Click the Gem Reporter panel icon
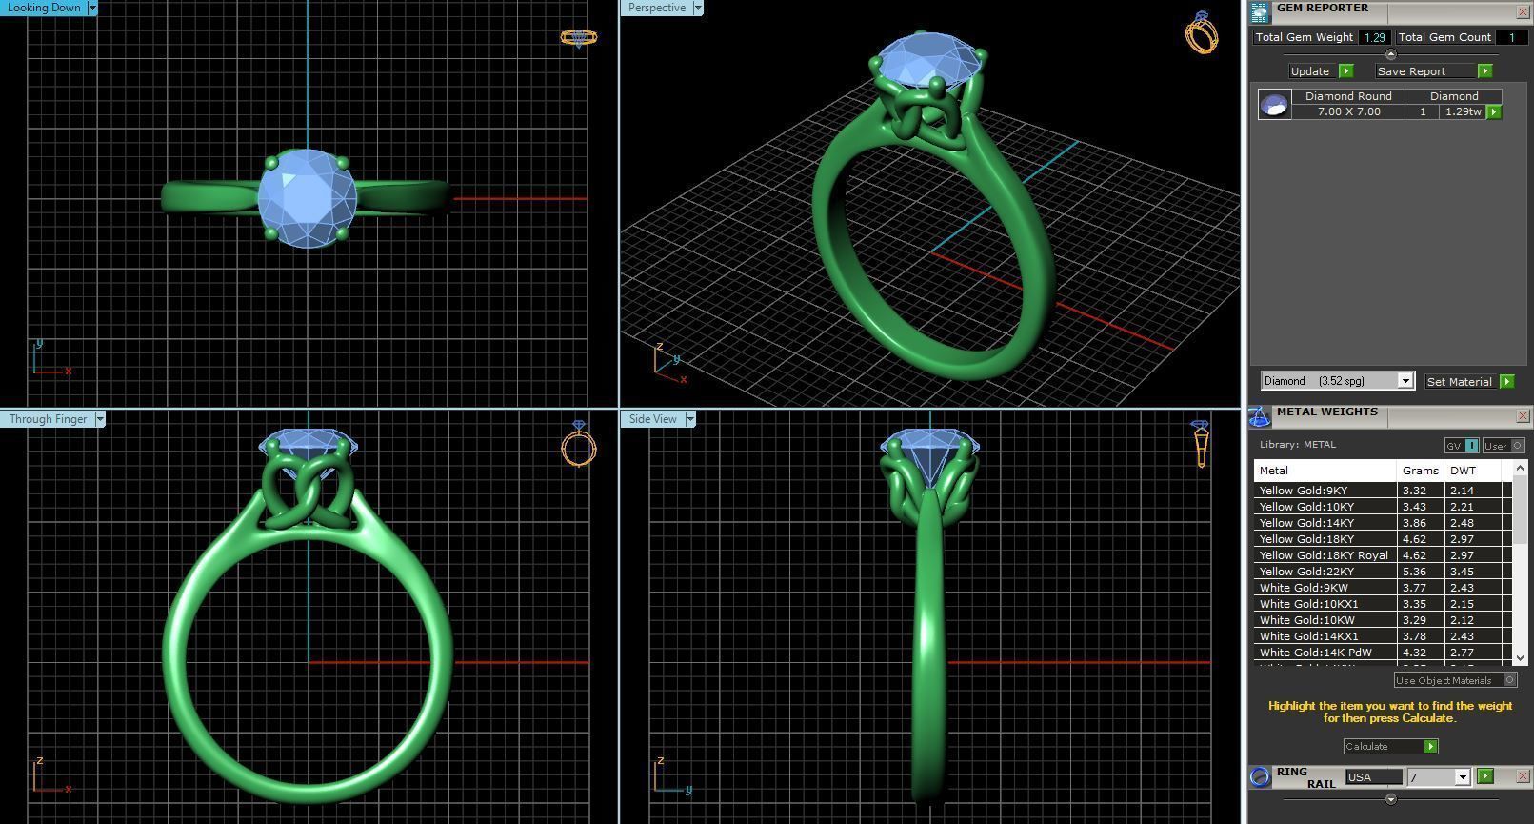Screen dimensions: 1534x824 (x=1260, y=12)
